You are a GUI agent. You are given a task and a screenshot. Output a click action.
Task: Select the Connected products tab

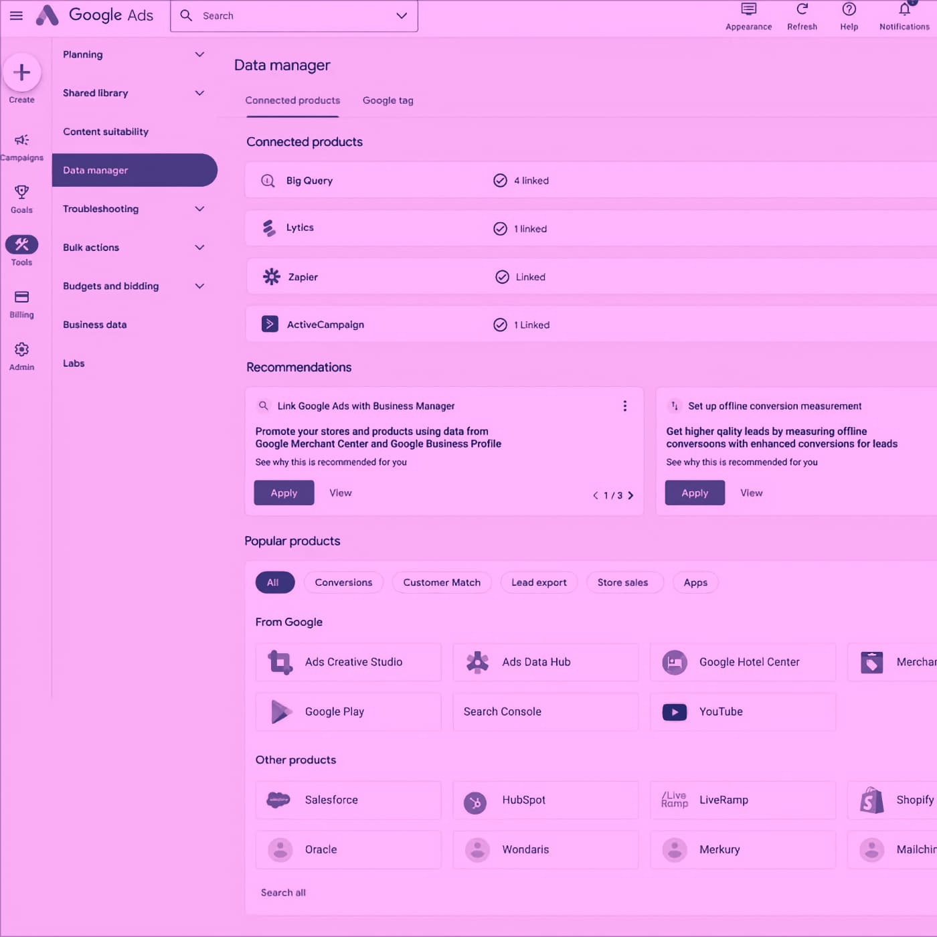pos(292,100)
